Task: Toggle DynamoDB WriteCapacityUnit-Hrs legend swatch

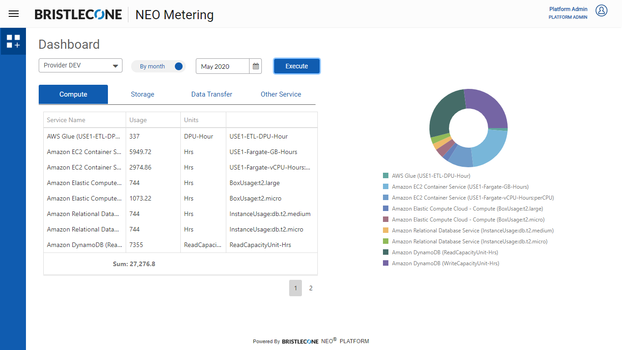Action: (x=386, y=263)
